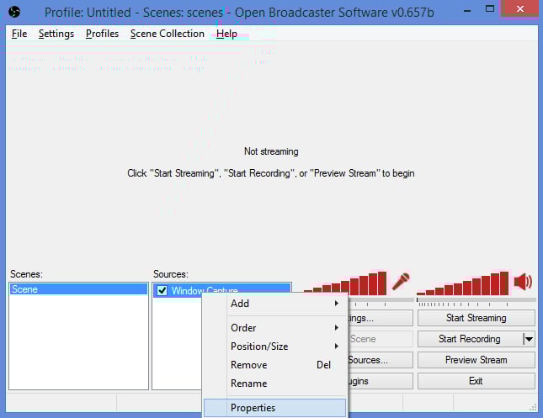
Task: Click the Exit button
Action: (x=476, y=381)
